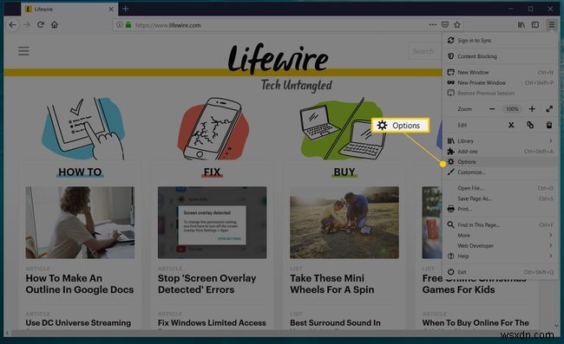Close the Firefox hamburger menu button

click(551, 25)
